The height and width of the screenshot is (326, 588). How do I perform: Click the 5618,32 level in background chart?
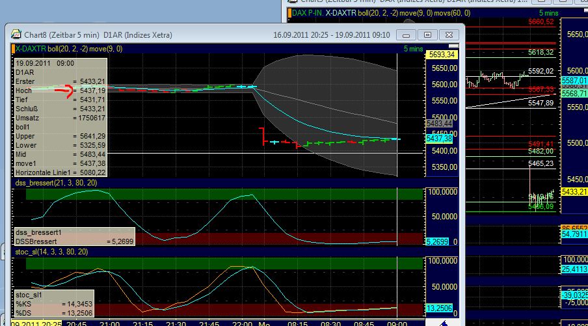click(541, 52)
